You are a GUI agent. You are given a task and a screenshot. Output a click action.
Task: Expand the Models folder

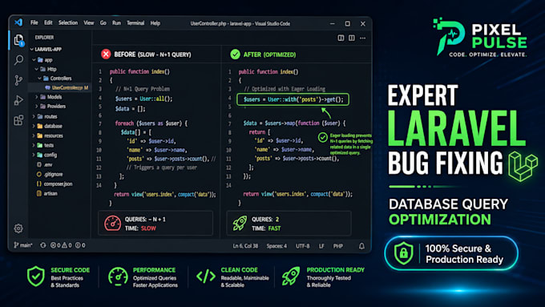pos(37,97)
